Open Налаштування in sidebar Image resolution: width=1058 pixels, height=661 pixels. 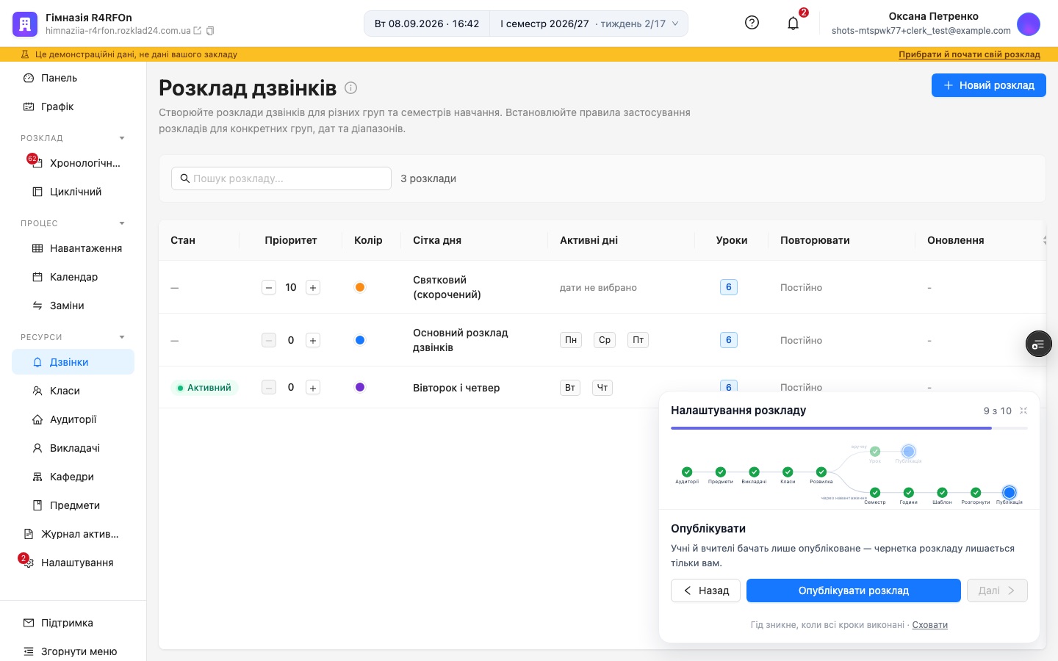73,563
